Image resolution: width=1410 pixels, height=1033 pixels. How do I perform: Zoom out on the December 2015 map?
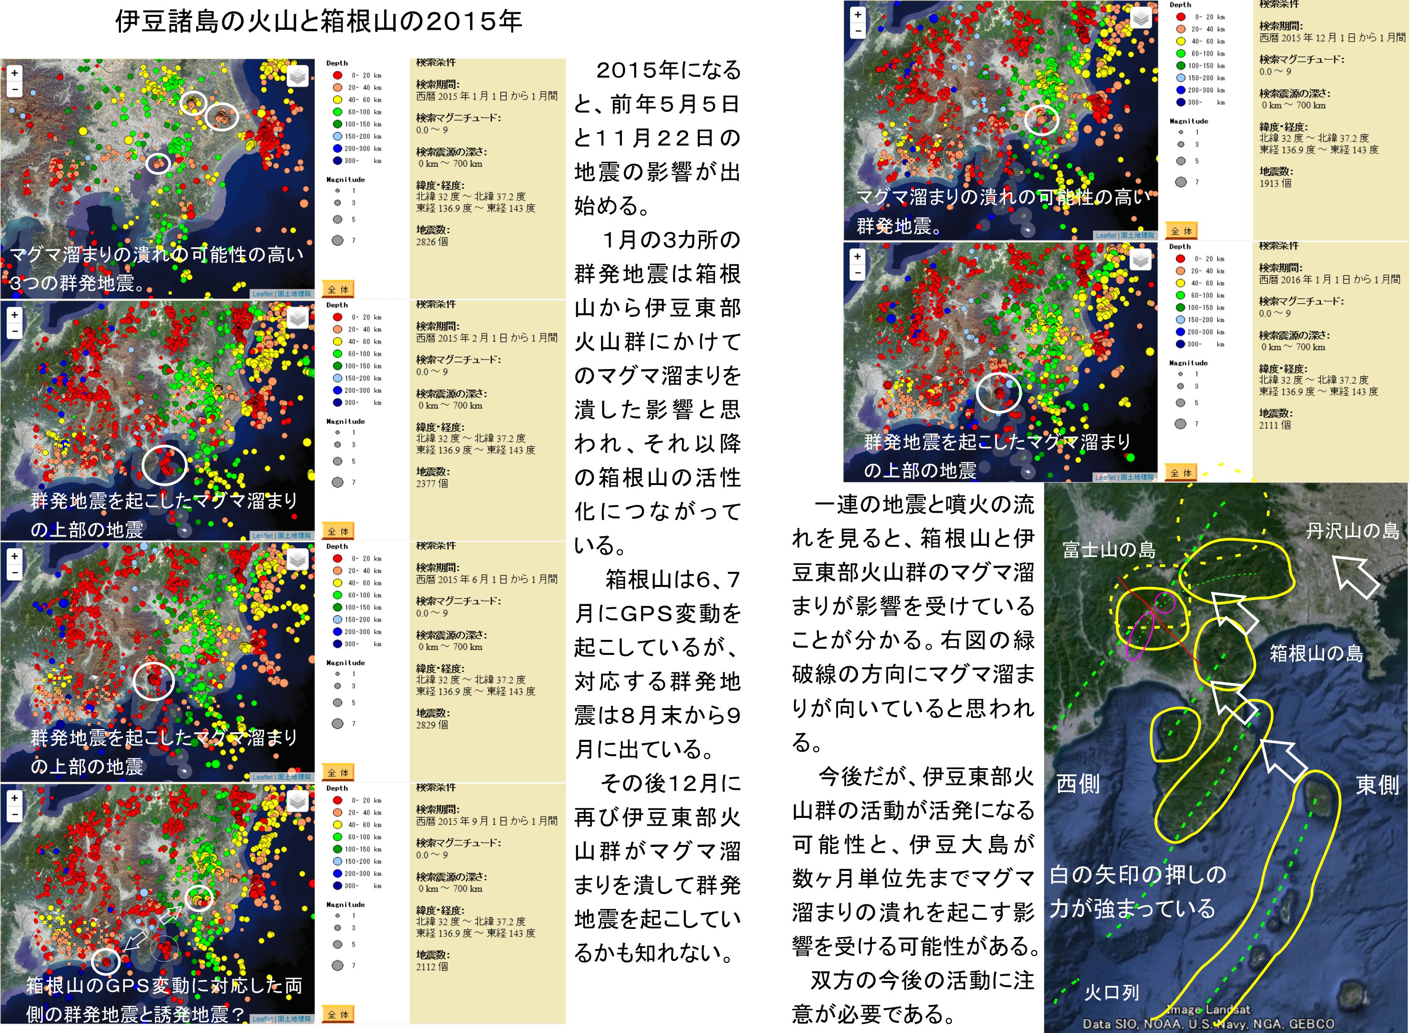(858, 31)
